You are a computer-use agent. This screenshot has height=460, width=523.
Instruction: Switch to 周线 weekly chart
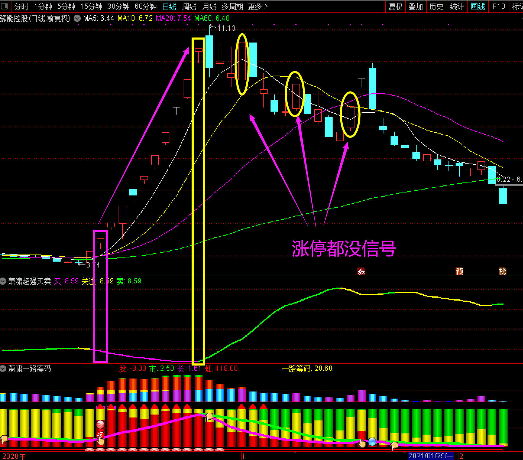coord(190,6)
